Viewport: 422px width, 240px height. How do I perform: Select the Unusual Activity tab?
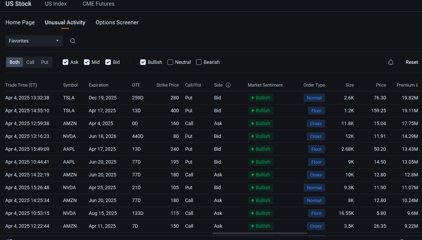click(65, 22)
